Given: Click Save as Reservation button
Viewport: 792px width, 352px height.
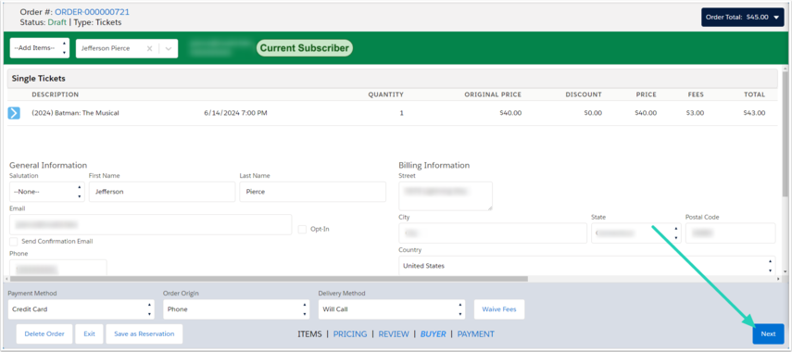Looking at the screenshot, I should point(144,333).
